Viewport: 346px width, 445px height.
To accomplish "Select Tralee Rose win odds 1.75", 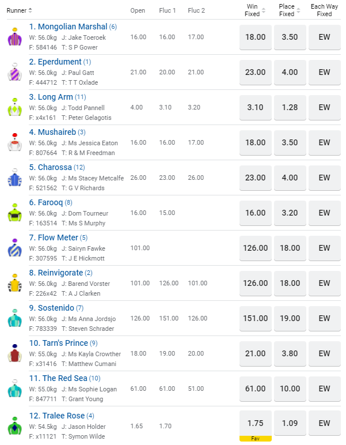I will (255, 423).
